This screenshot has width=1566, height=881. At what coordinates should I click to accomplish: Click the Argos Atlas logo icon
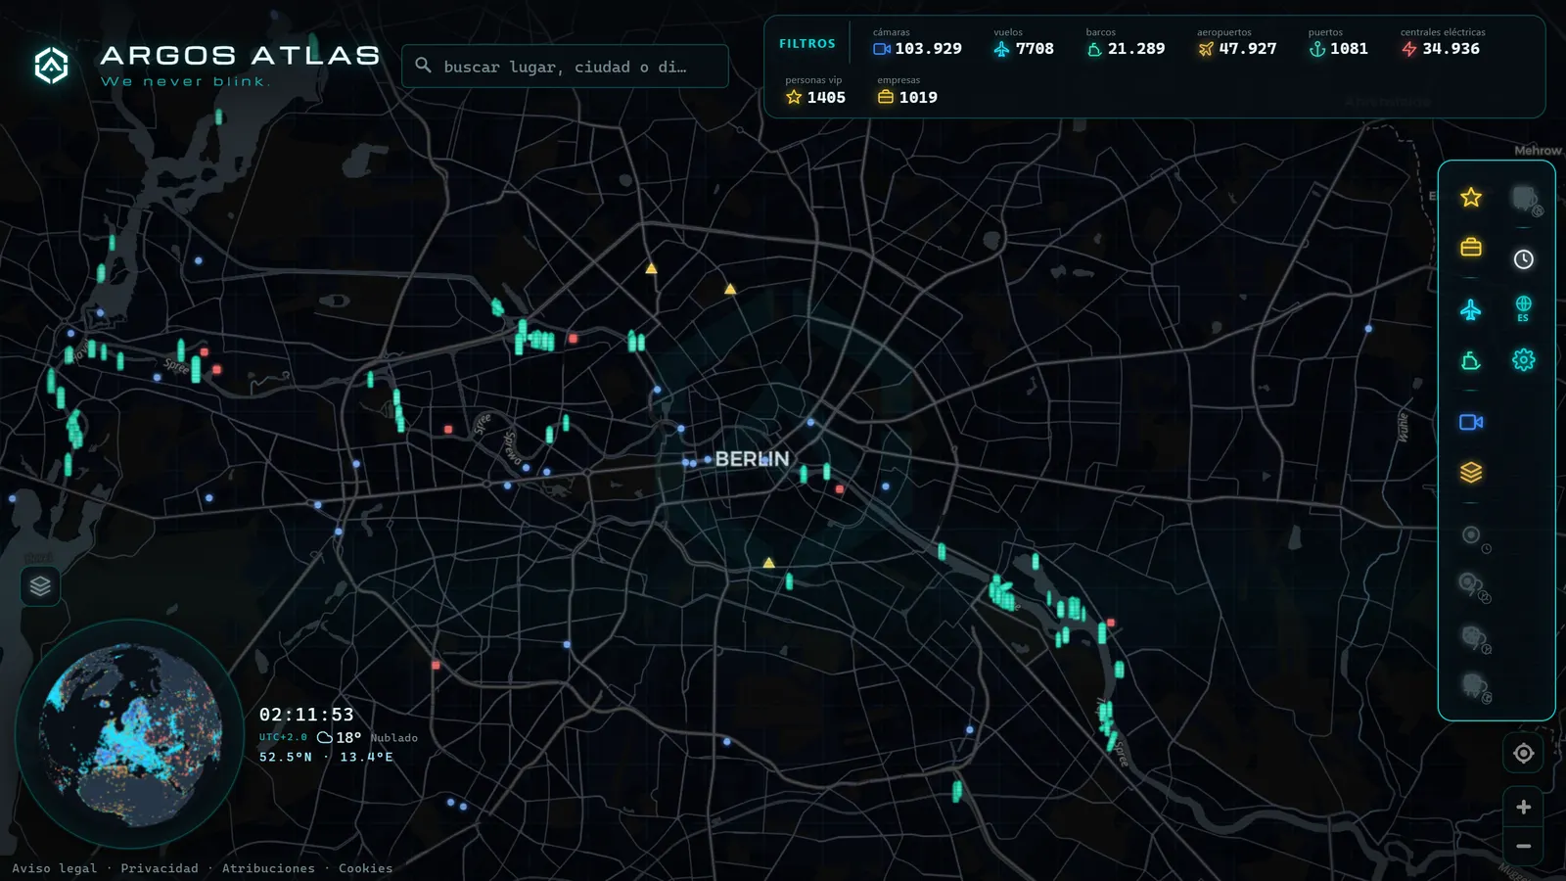click(51, 66)
